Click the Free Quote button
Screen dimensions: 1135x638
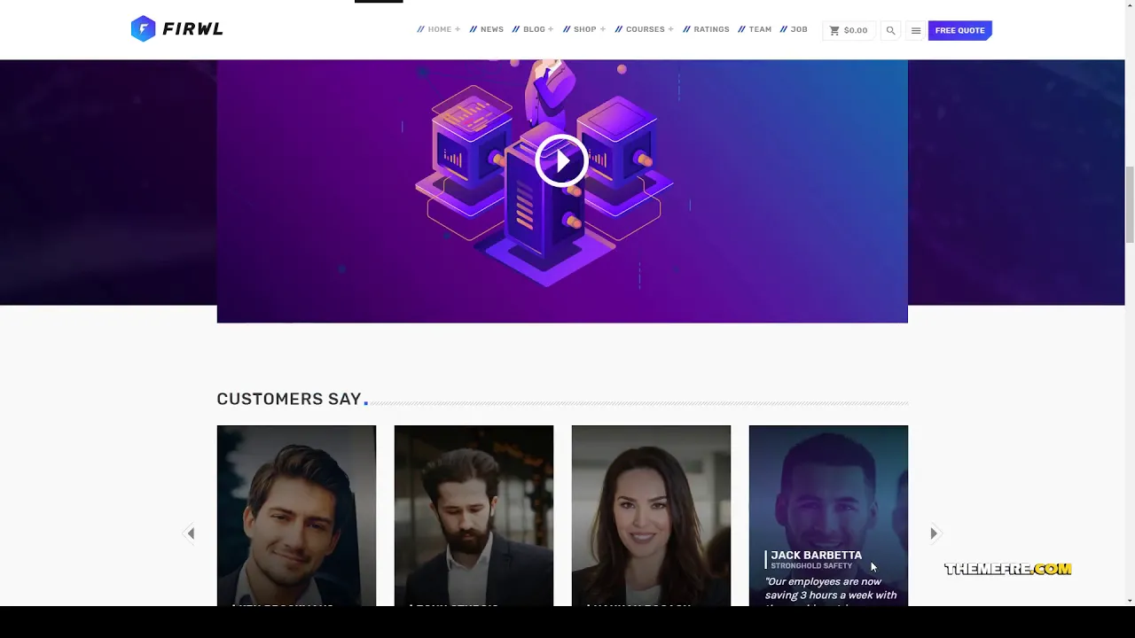[959, 30]
